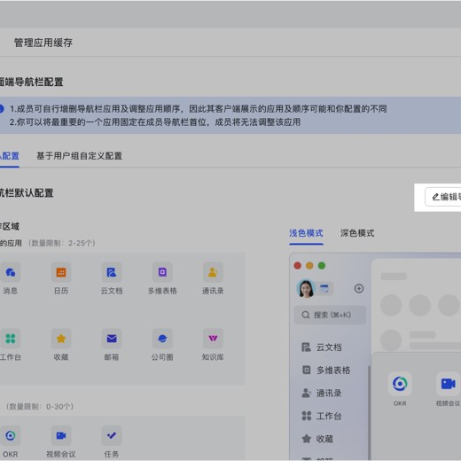Screen dimensions: 461x461
Task: Click the plus icon in preview sidebar
Action: [x=359, y=288]
